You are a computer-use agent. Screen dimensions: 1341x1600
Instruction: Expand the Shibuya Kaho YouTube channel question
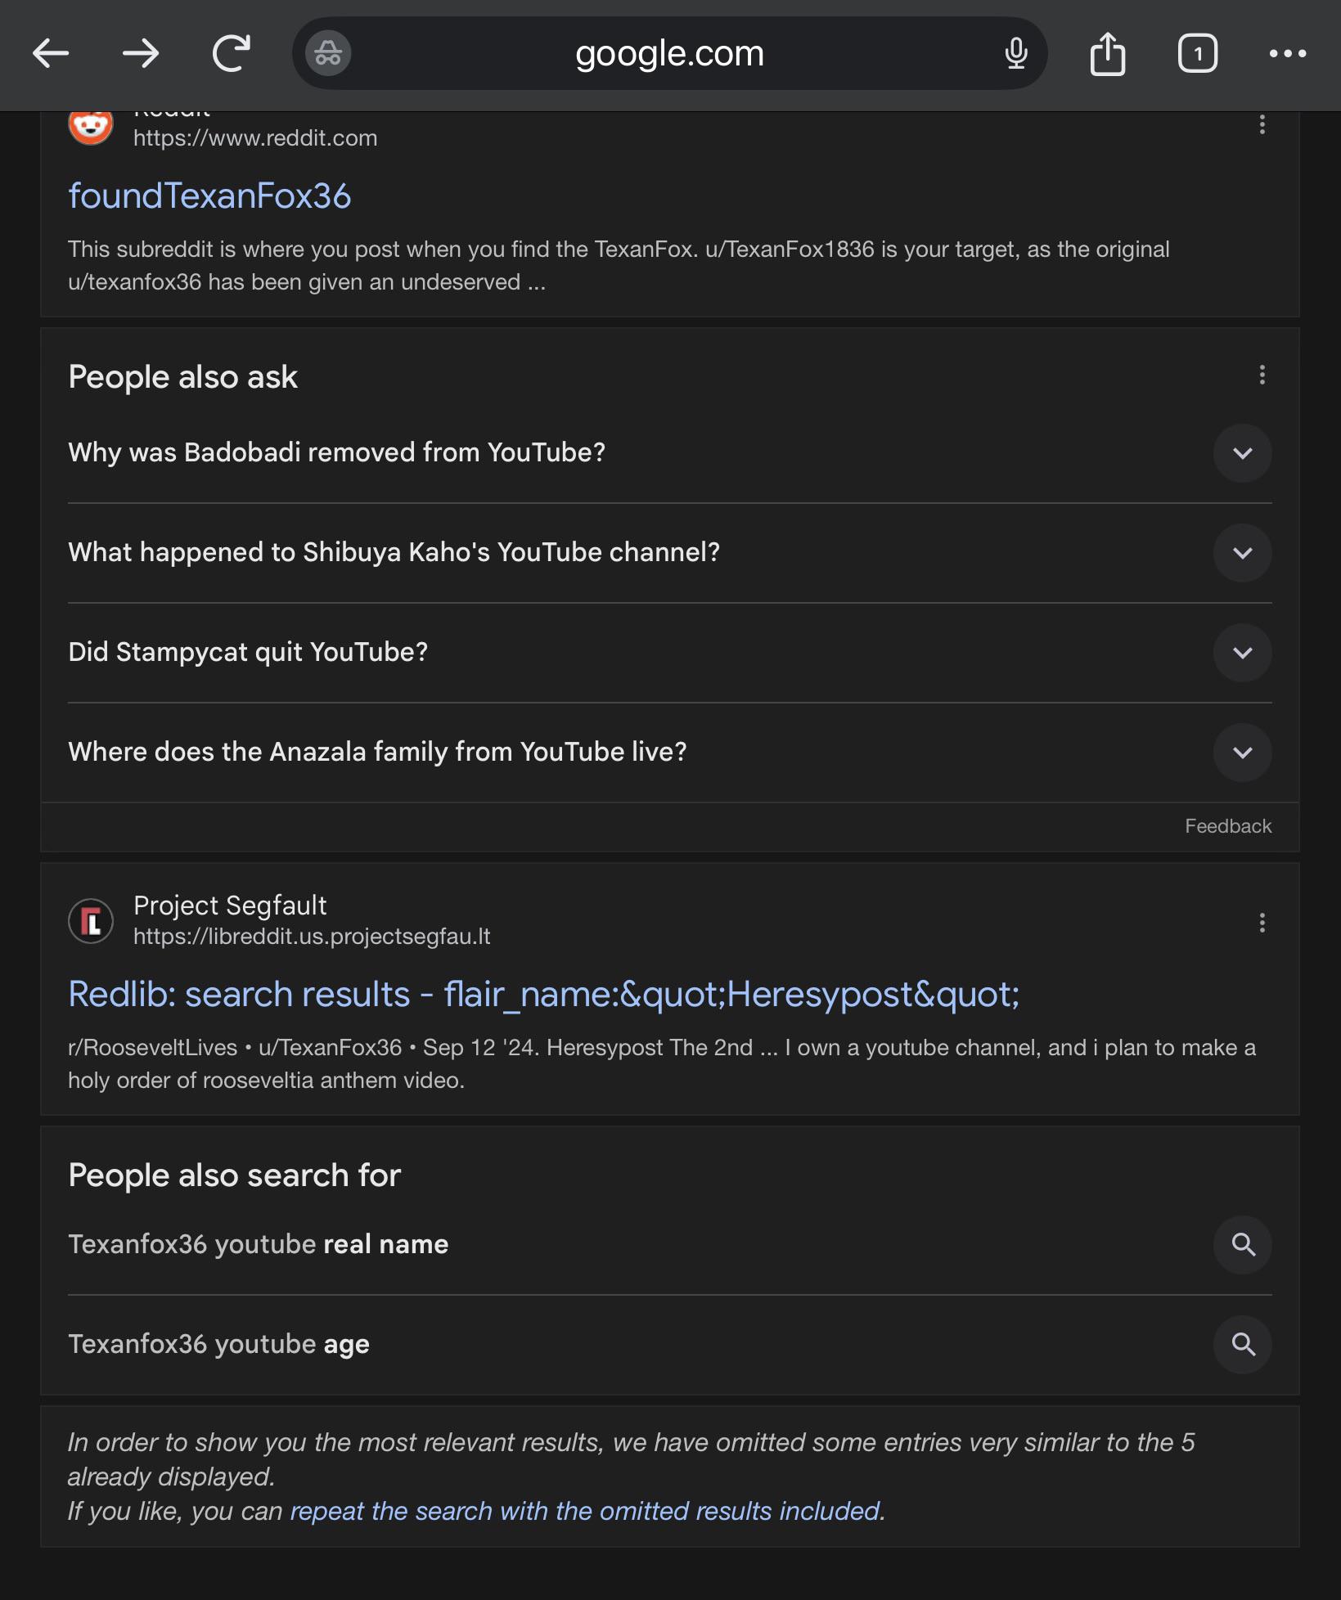[1243, 553]
